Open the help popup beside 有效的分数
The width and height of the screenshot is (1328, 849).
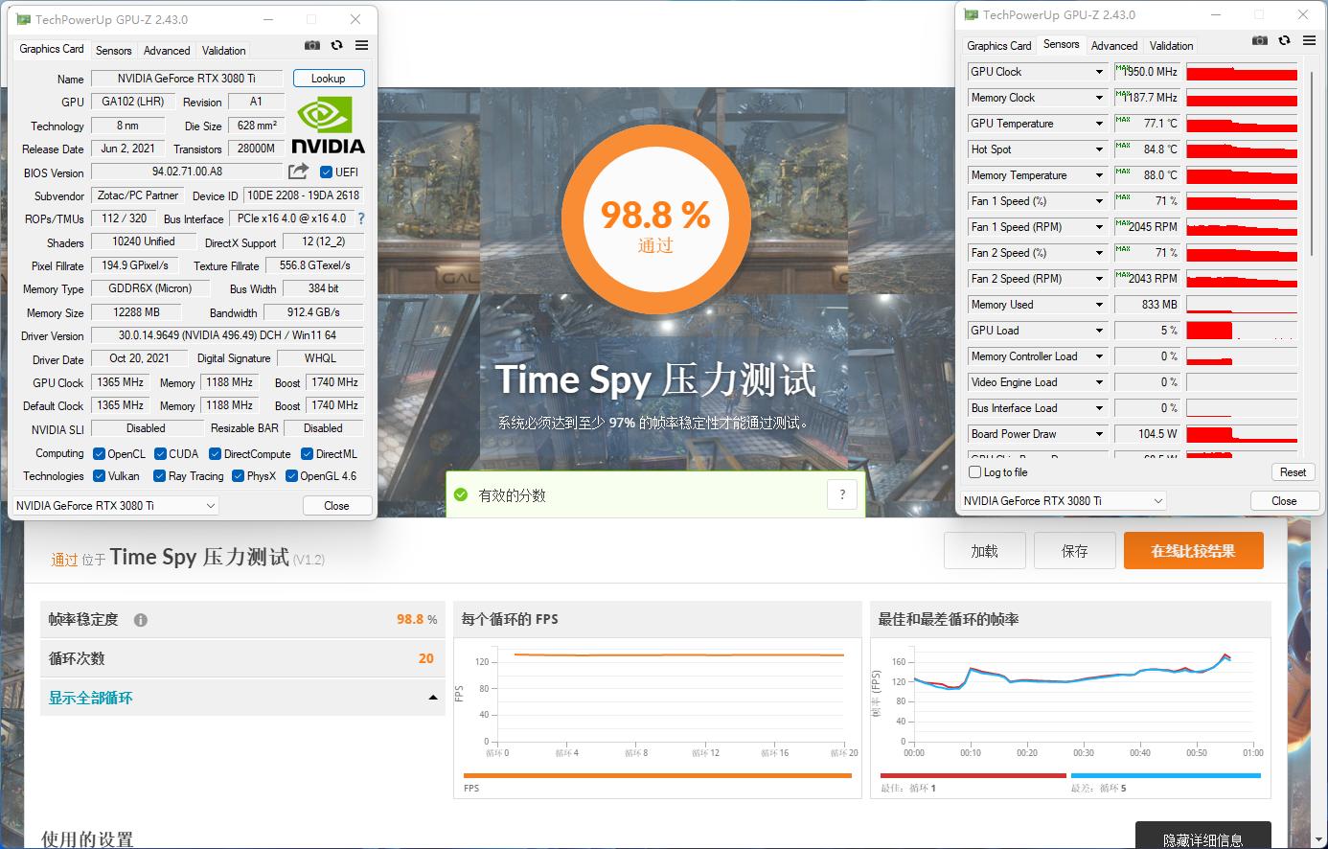842,493
